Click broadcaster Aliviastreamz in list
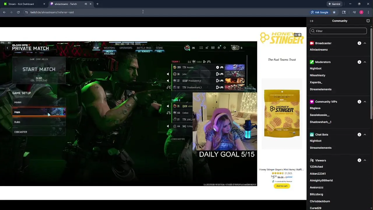The width and height of the screenshot is (373, 210). tap(319, 50)
